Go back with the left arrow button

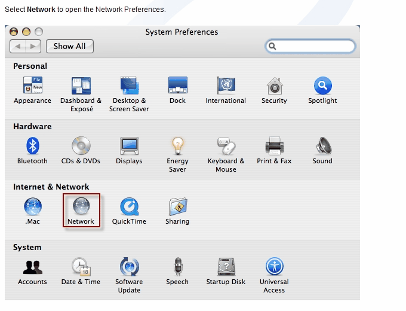click(17, 47)
